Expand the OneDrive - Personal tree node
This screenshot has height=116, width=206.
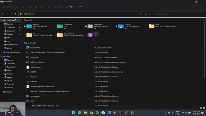click(x=2, y=52)
